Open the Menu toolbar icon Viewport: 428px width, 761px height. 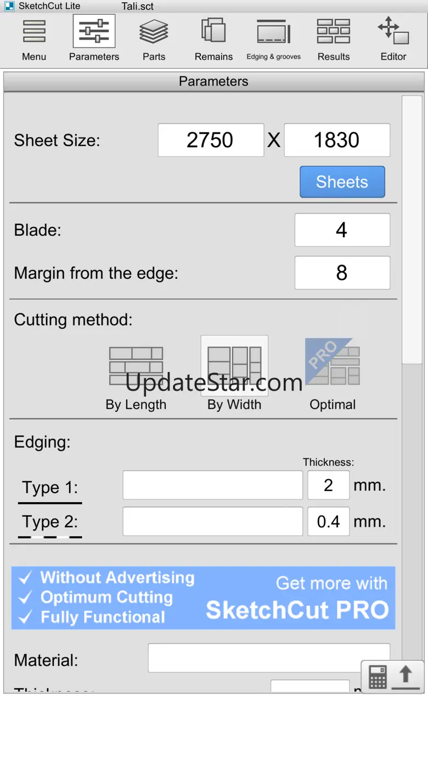[34, 32]
